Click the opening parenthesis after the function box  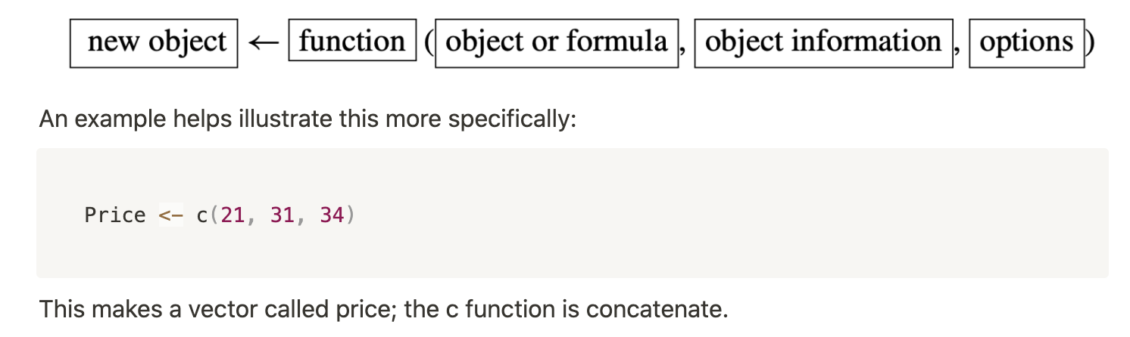tap(428, 43)
